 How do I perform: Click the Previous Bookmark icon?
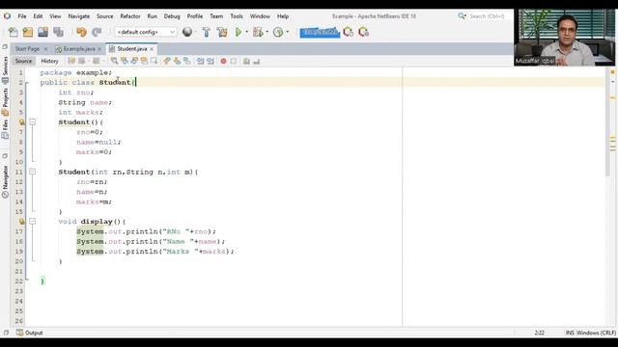click(167, 61)
